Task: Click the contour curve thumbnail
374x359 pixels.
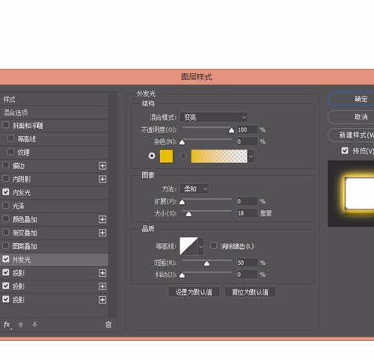Action: [x=188, y=246]
